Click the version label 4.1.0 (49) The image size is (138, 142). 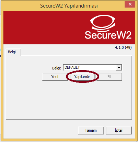tap(123, 47)
